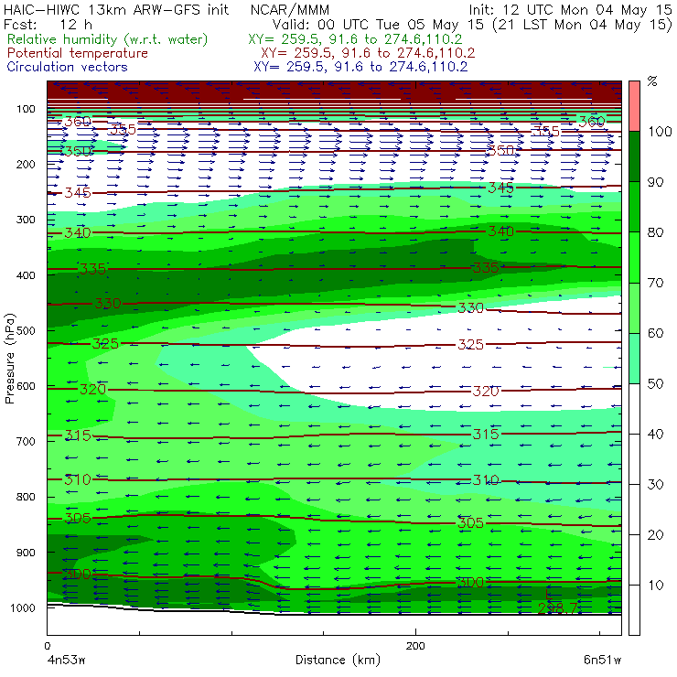Click the right '325' contour label
Screen dimensions: 677x677
pos(470,345)
